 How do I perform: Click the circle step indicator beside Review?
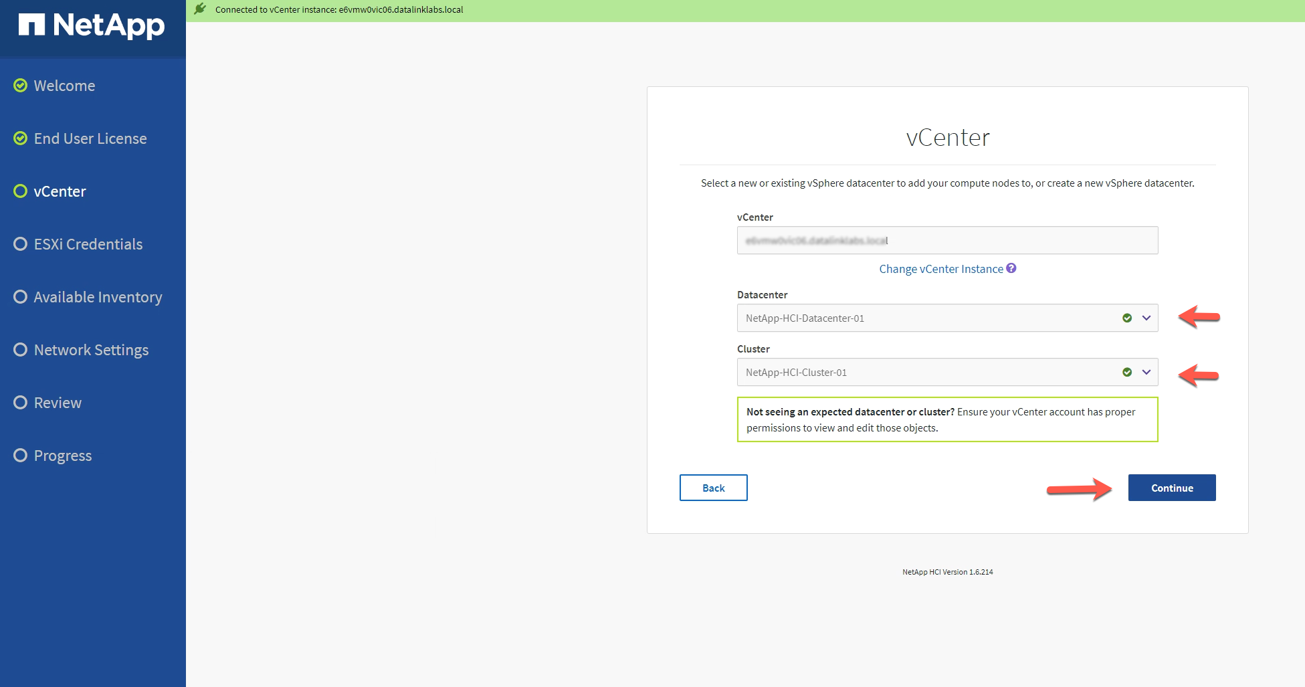pyautogui.click(x=21, y=403)
